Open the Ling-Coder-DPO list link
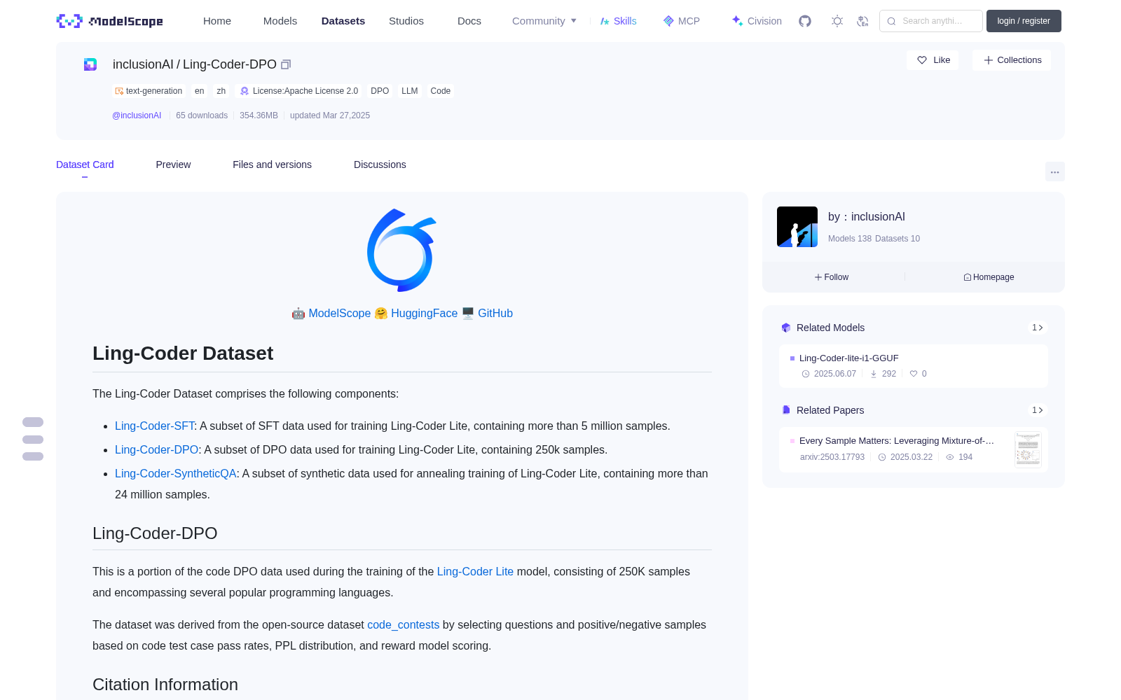The width and height of the screenshot is (1121, 700). 156,450
